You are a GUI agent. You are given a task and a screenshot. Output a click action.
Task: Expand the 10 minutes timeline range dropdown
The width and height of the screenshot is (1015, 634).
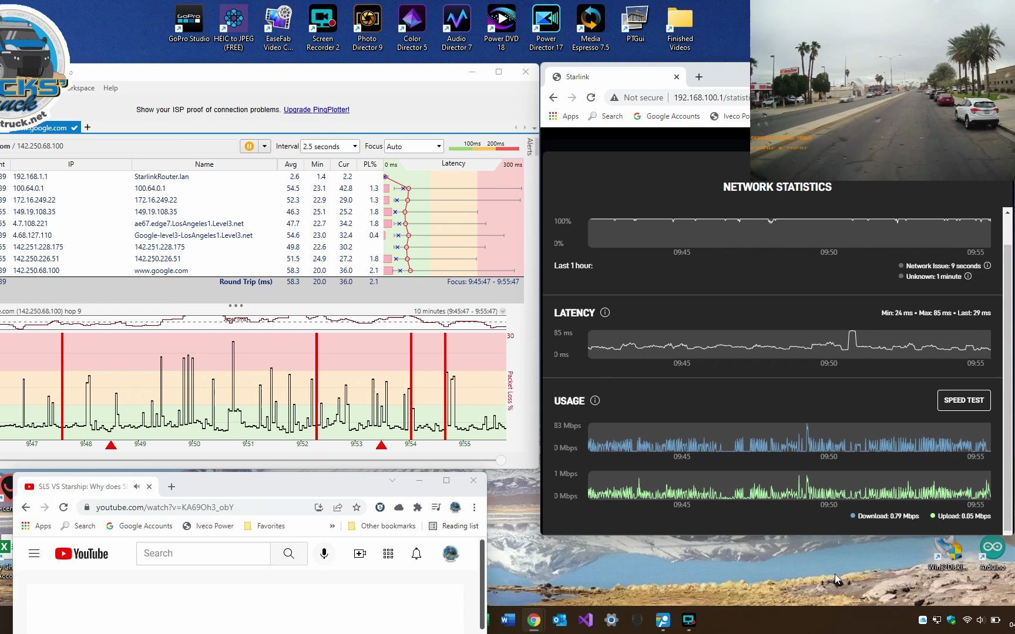[x=502, y=311]
